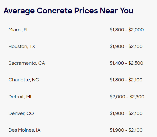Click the word Concrete in the heading
Viewport: 157px width, 137px height.
click(x=54, y=11)
